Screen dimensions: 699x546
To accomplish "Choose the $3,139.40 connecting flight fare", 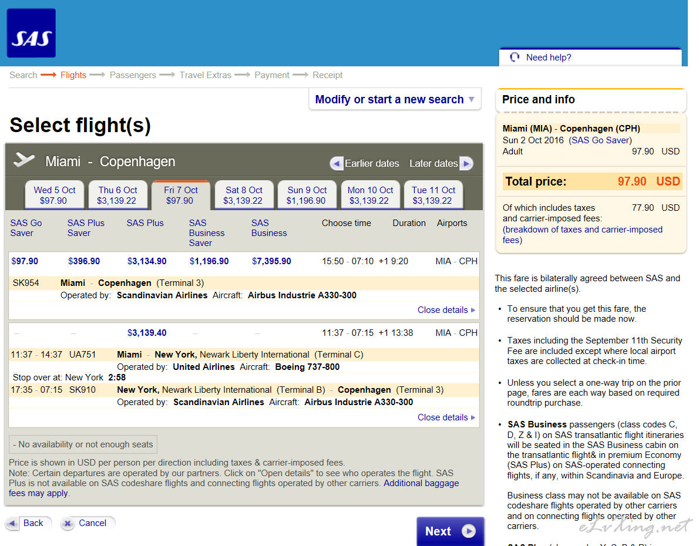I will pos(147,333).
